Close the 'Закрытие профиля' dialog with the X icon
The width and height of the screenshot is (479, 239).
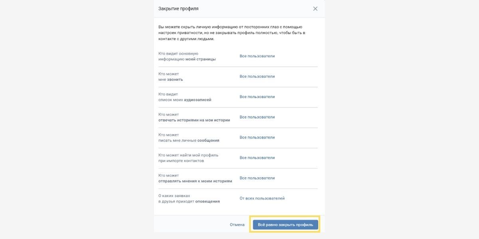tap(315, 9)
